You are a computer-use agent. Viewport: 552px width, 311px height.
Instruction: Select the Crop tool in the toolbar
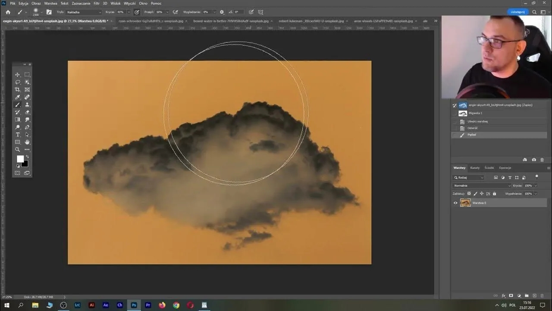(x=18, y=89)
